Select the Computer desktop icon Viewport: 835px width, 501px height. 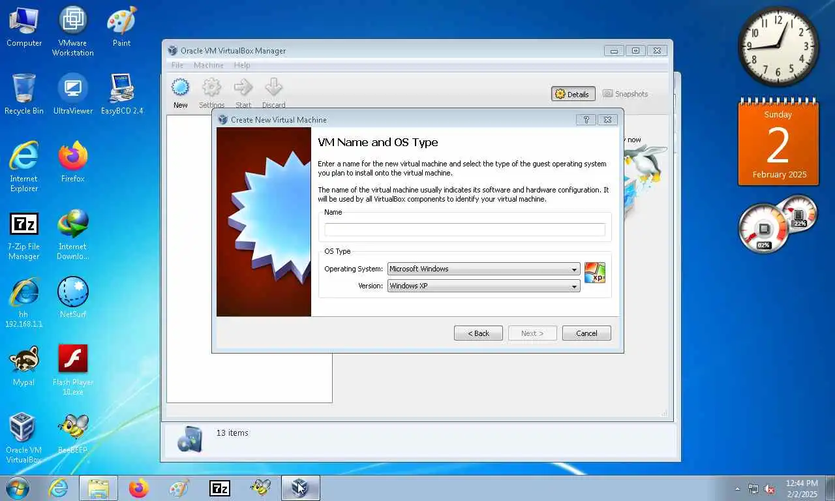pyautogui.click(x=24, y=27)
